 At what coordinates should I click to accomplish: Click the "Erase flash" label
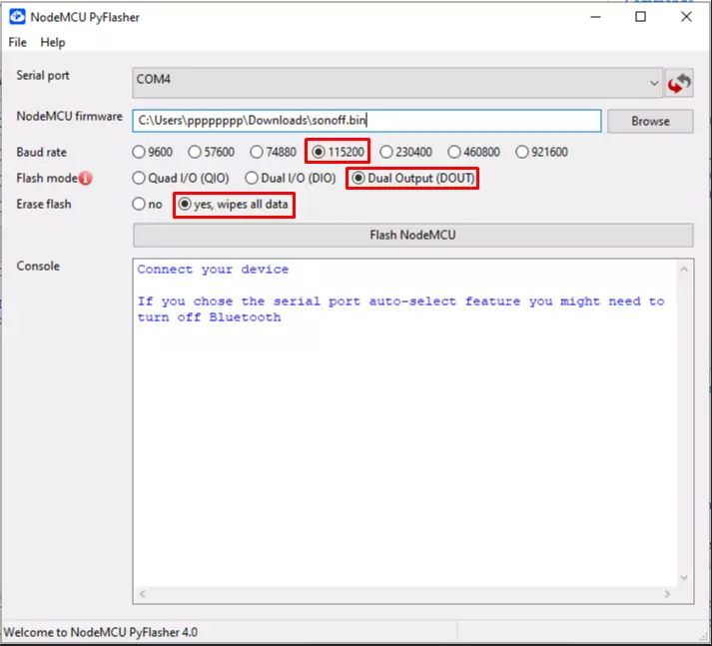point(44,205)
